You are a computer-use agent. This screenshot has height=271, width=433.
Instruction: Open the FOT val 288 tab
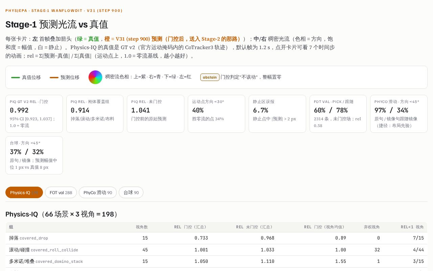61,192
